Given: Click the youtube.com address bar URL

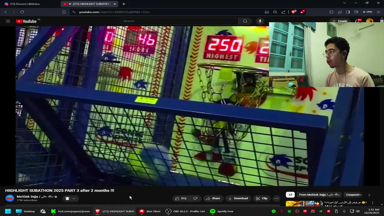Looking at the screenshot, I should pos(114,12).
